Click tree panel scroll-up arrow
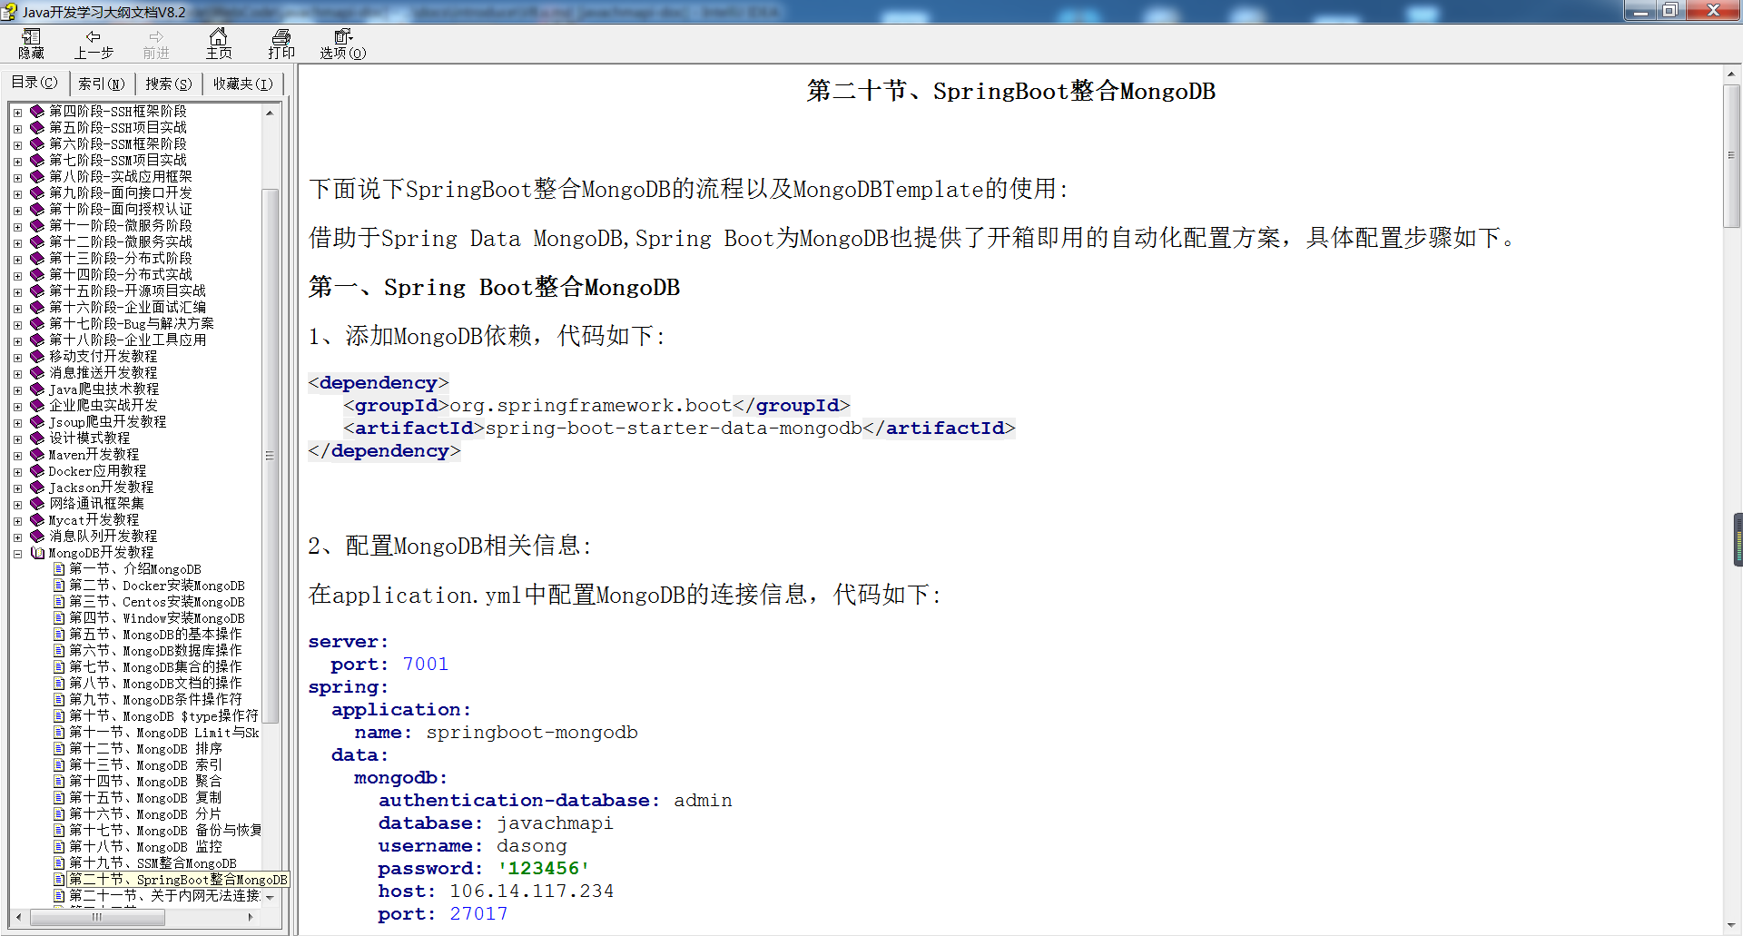The width and height of the screenshot is (1743, 936). 270,113
